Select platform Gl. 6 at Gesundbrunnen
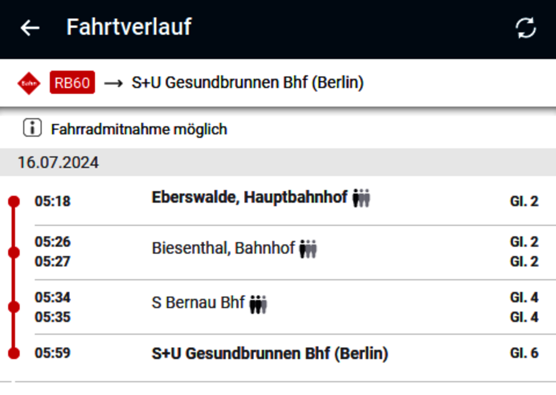This screenshot has height=395, width=556. click(x=524, y=353)
